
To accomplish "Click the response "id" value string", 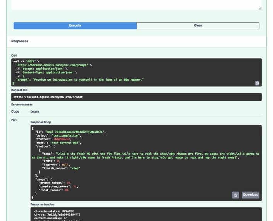I will pyautogui.click(x=75, y=132).
